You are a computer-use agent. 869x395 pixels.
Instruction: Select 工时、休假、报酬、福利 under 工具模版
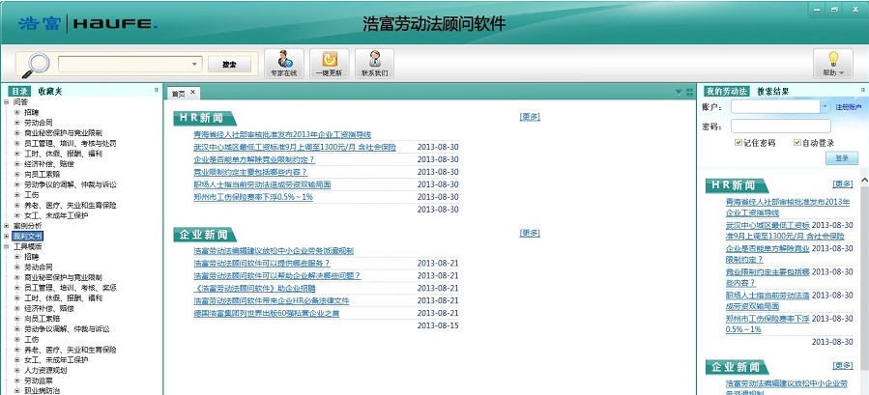coord(63,298)
